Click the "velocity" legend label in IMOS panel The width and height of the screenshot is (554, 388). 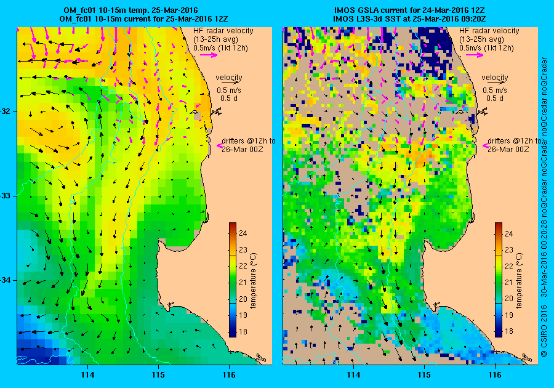495,77
